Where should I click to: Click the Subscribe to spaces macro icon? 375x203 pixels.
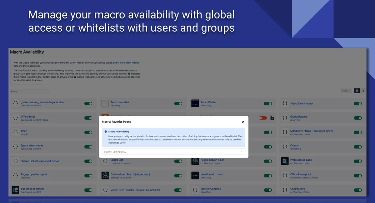pos(15,190)
